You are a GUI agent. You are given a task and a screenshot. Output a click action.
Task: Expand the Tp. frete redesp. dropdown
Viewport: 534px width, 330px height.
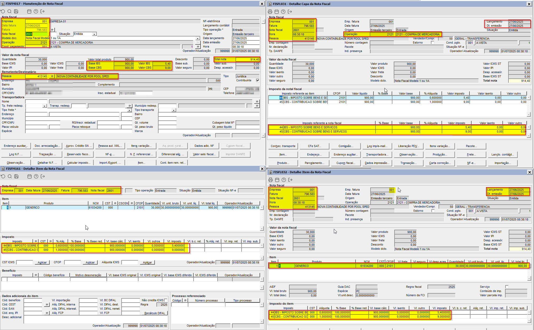[x=44, y=106]
